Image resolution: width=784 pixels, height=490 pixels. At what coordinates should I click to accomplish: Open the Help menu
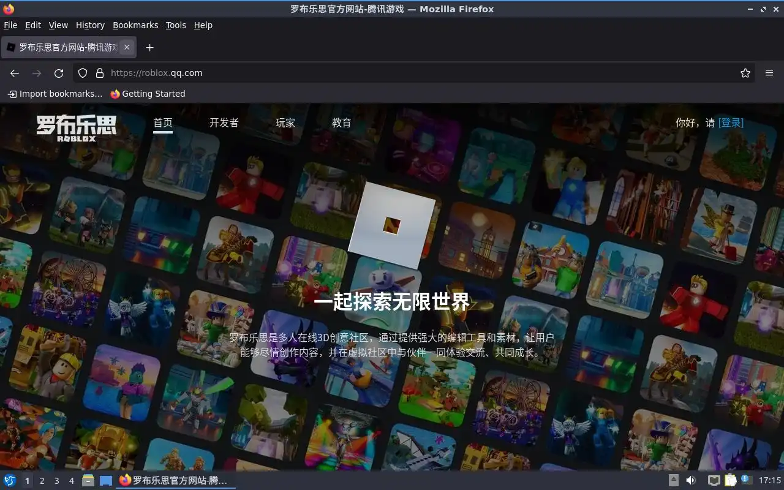tap(203, 25)
